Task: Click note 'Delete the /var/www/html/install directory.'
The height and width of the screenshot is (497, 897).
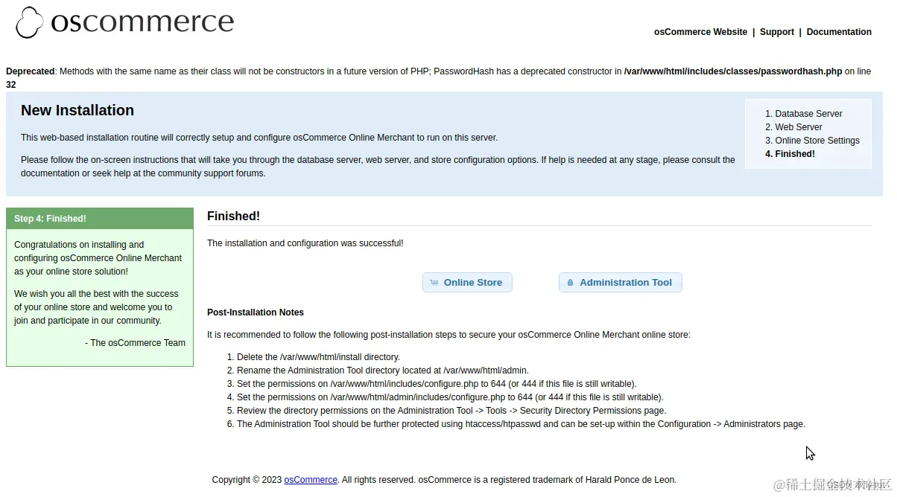Action: point(318,357)
